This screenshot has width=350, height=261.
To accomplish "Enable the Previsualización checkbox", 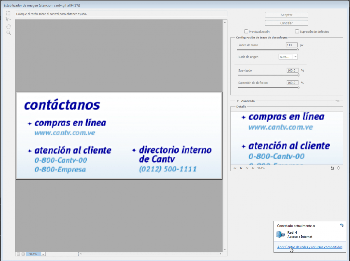I will (246, 31).
